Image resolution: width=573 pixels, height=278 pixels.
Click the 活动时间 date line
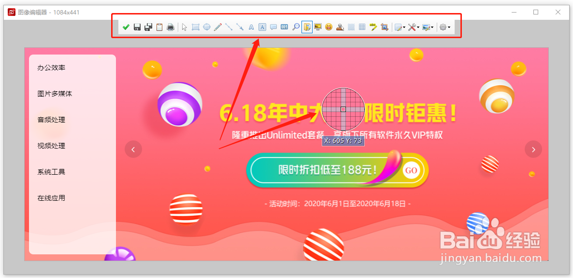pyautogui.click(x=337, y=204)
